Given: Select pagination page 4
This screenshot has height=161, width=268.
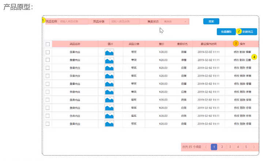Looking at the screenshot, I should tap(238, 147).
